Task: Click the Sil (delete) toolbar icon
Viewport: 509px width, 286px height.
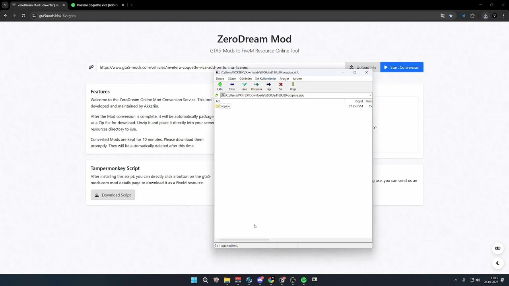Action: tap(281, 86)
